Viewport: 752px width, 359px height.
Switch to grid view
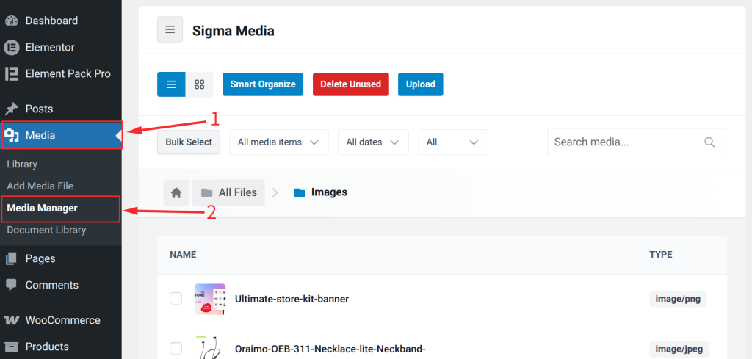(200, 85)
